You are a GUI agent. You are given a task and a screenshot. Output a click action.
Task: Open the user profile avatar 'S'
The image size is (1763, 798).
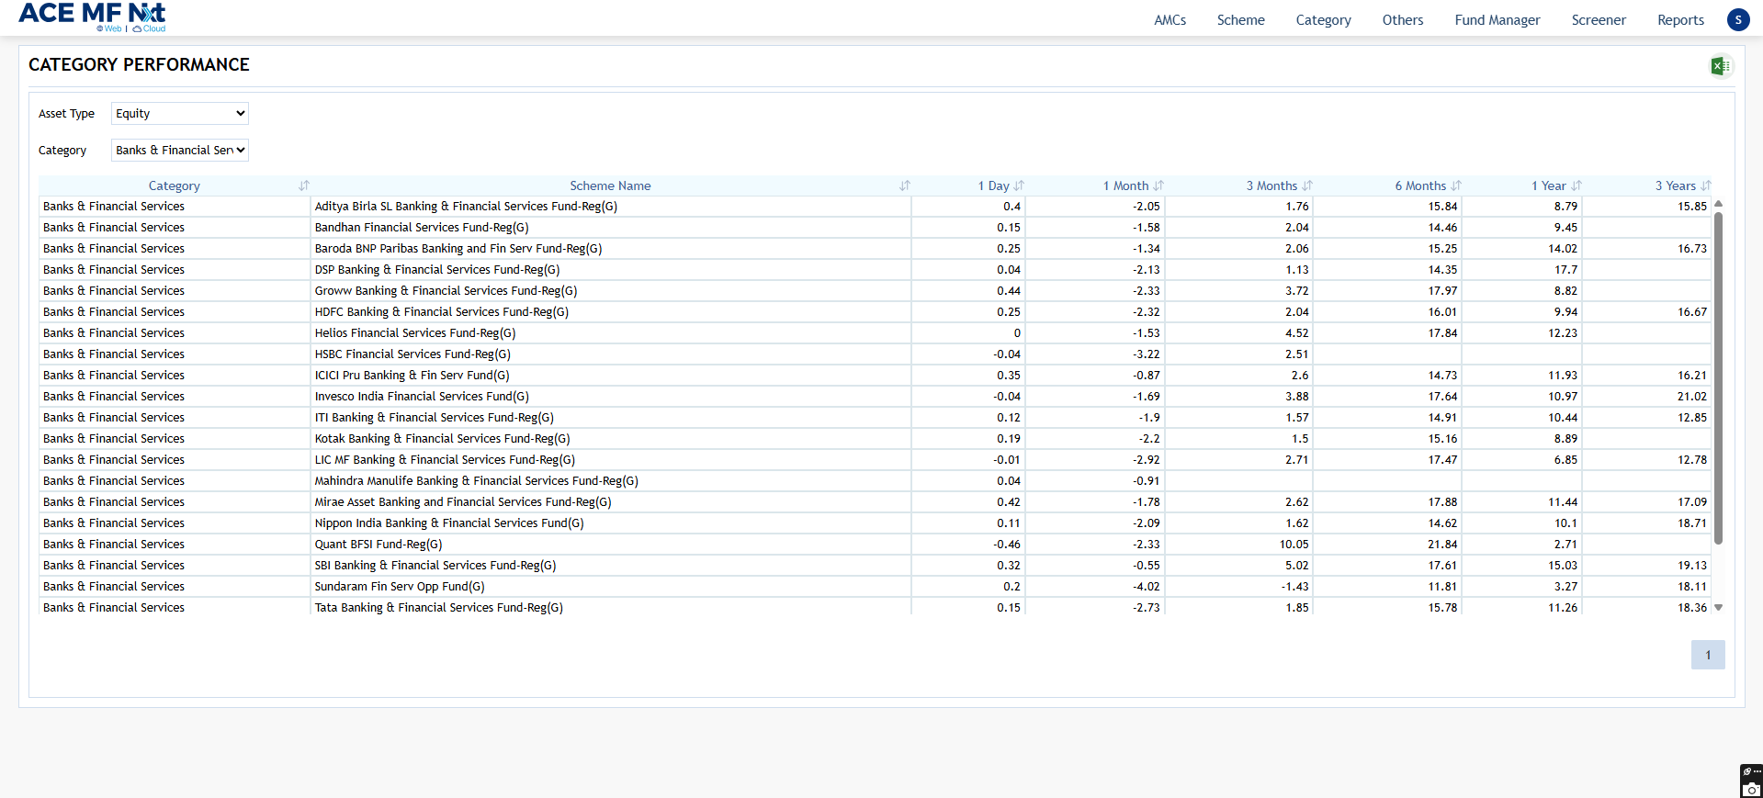point(1737,20)
